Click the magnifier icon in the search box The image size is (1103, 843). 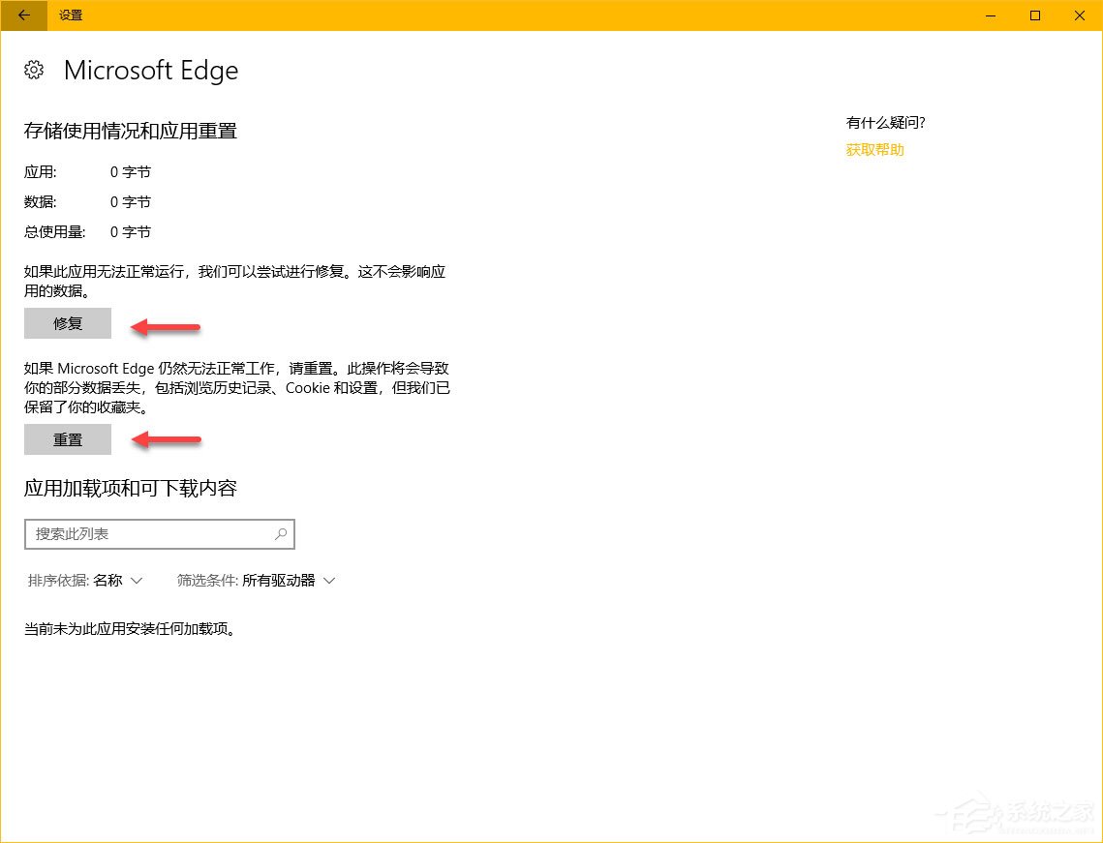(280, 533)
